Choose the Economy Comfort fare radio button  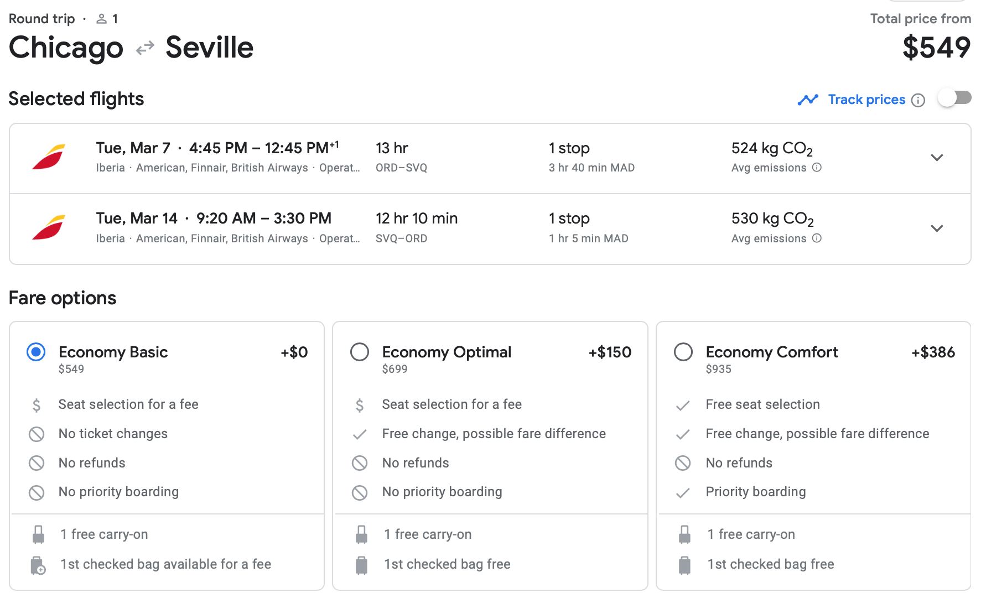click(683, 352)
